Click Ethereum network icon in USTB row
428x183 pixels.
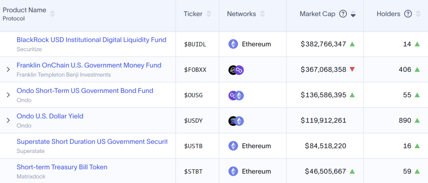pyautogui.click(x=233, y=146)
